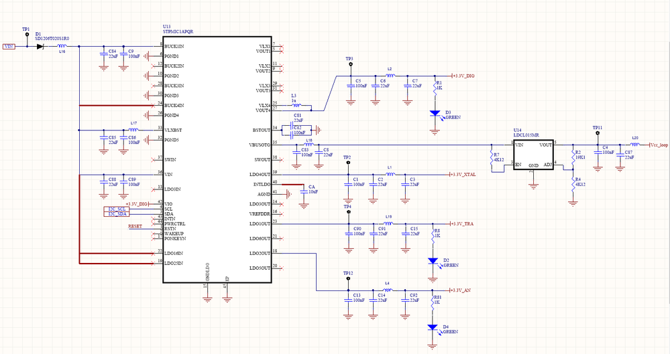Click the I2C_SDA port
The image size is (670, 354).
tap(116, 214)
